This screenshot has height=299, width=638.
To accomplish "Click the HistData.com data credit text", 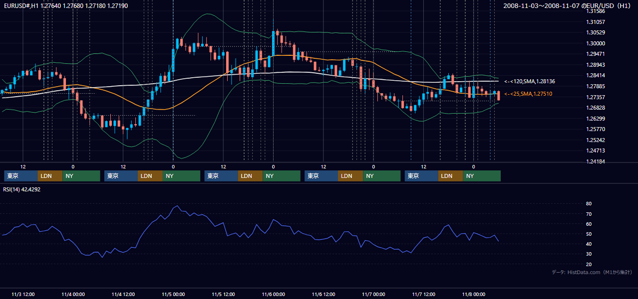I will [592, 272].
